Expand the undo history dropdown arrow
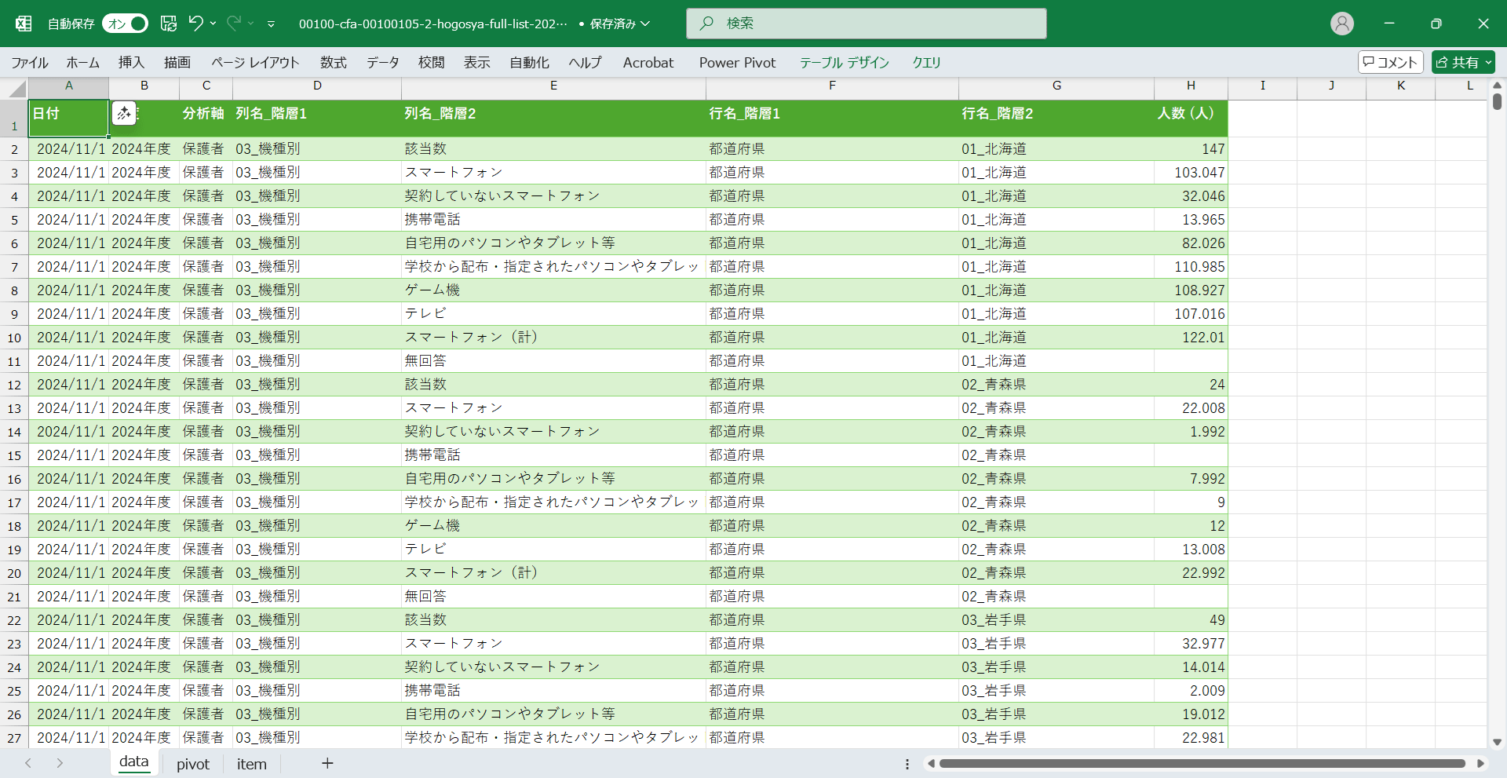 pyautogui.click(x=213, y=24)
